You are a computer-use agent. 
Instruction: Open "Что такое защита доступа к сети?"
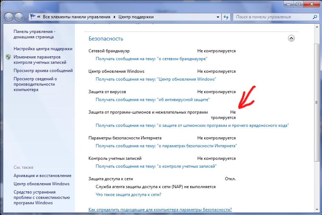point(128,195)
